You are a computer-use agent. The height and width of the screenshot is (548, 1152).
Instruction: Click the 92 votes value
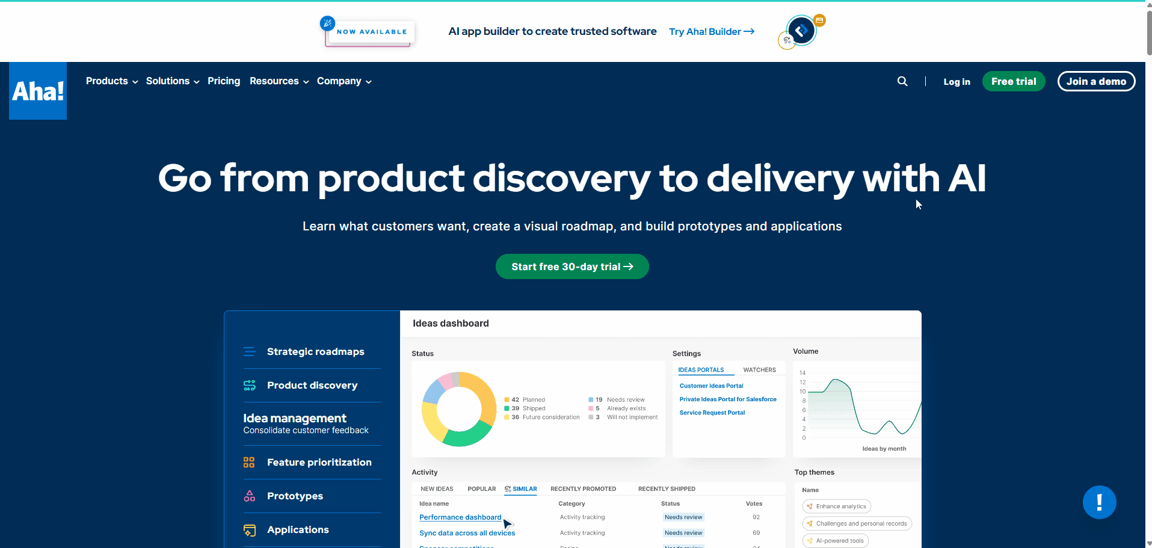point(756,517)
